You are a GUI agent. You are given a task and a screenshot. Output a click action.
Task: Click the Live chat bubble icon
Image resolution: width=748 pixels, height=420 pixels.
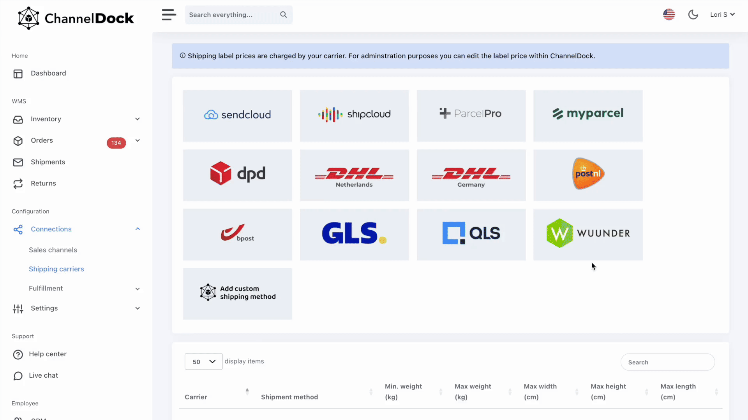point(18,376)
